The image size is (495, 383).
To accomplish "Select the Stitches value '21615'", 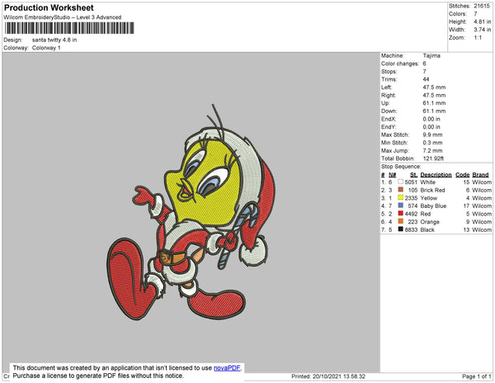I will [x=482, y=6].
